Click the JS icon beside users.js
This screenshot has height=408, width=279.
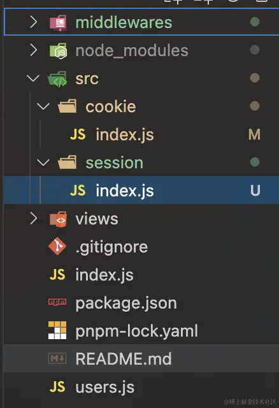click(57, 387)
